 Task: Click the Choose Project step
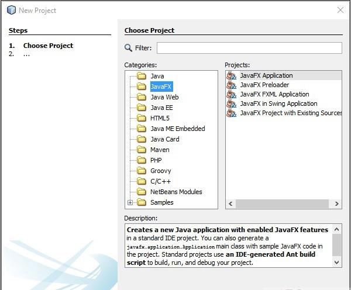(x=48, y=46)
